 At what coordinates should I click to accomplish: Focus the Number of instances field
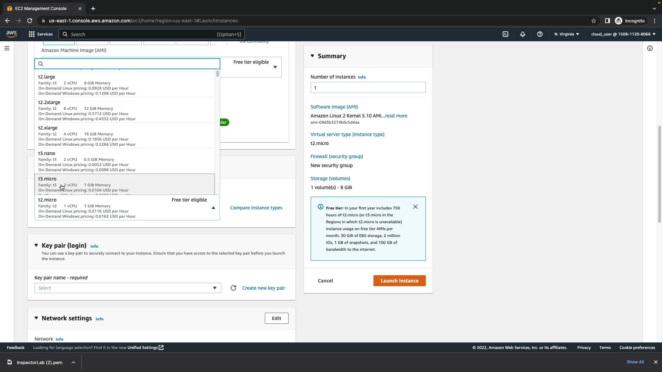(368, 87)
